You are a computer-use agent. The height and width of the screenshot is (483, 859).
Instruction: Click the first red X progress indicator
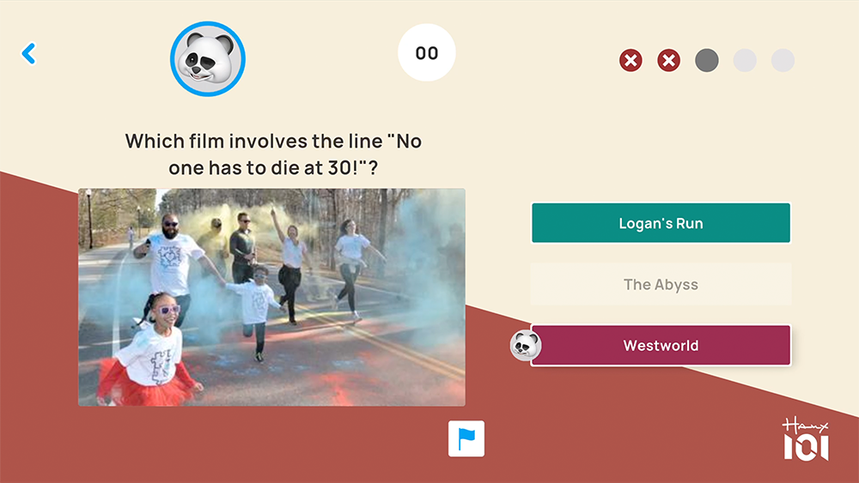point(631,60)
